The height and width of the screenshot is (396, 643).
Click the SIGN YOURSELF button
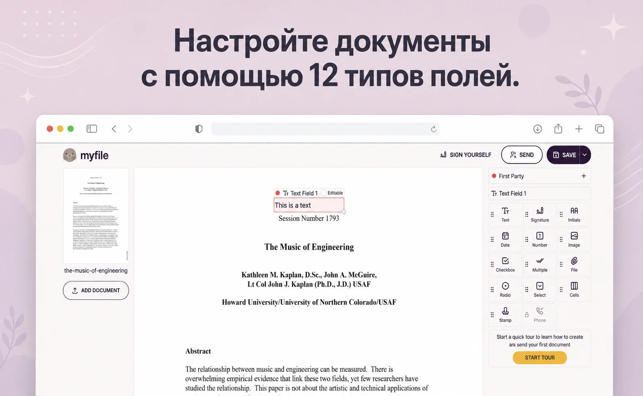point(465,155)
